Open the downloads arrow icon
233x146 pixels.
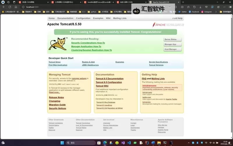[x=200, y=7]
